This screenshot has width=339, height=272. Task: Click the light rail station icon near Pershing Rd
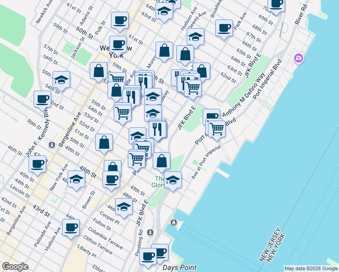coord(150,233)
